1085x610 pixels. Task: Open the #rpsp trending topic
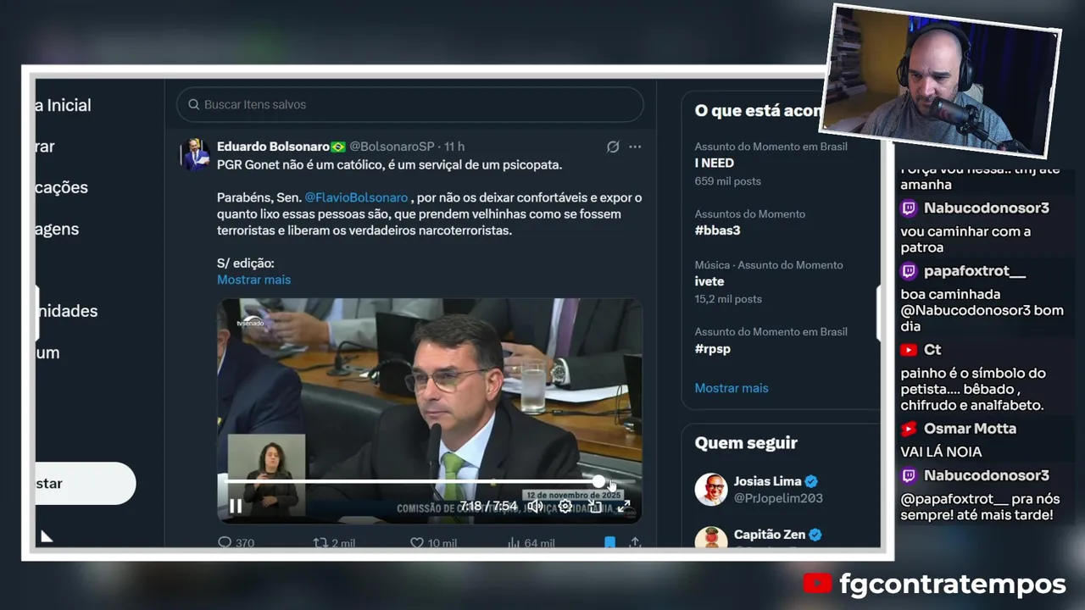pyautogui.click(x=712, y=348)
